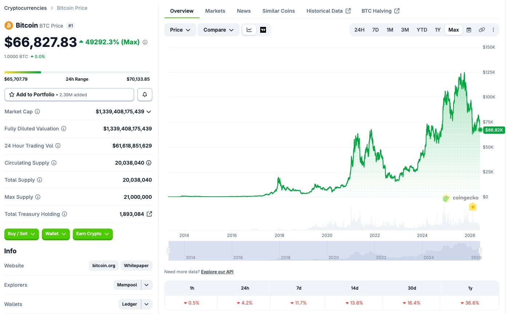Select the 1M time range
The height and width of the screenshot is (314, 508).
(390, 30)
